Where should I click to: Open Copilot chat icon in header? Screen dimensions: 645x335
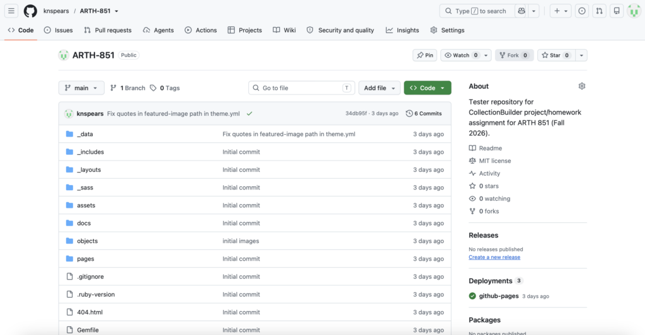[521, 11]
